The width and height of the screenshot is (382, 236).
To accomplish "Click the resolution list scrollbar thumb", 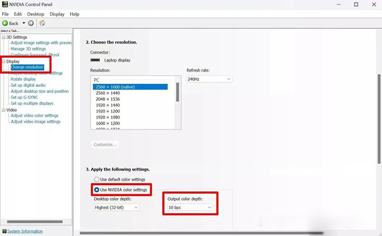I will tap(177, 92).
